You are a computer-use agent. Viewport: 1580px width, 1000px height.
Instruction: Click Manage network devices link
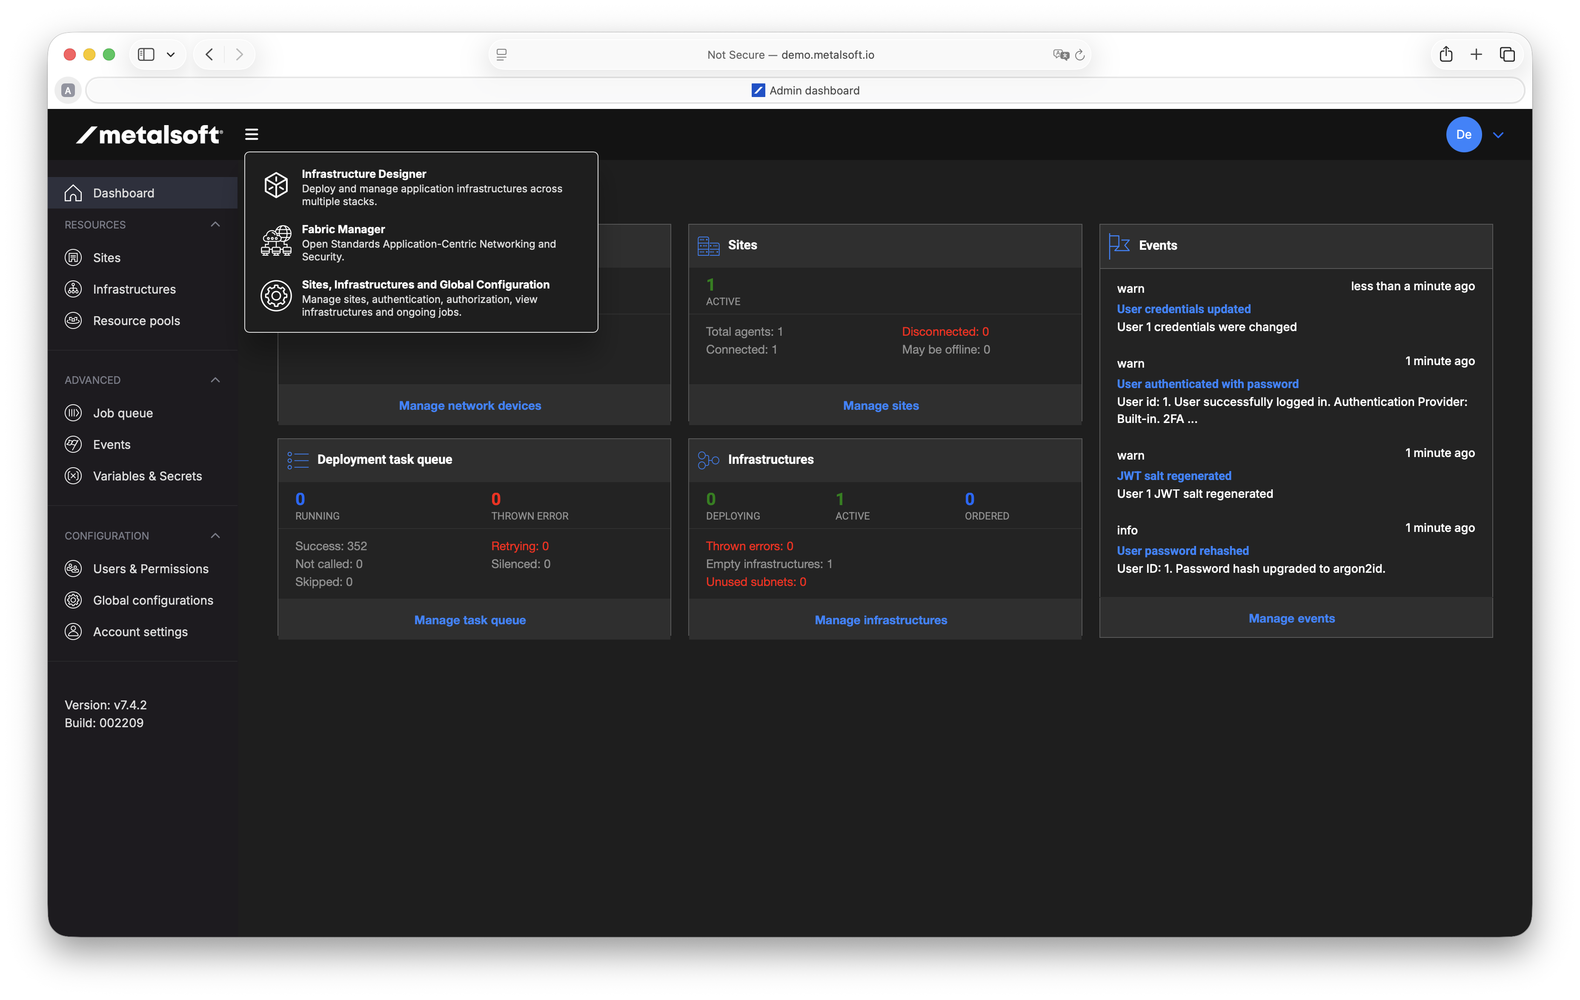pyautogui.click(x=470, y=406)
